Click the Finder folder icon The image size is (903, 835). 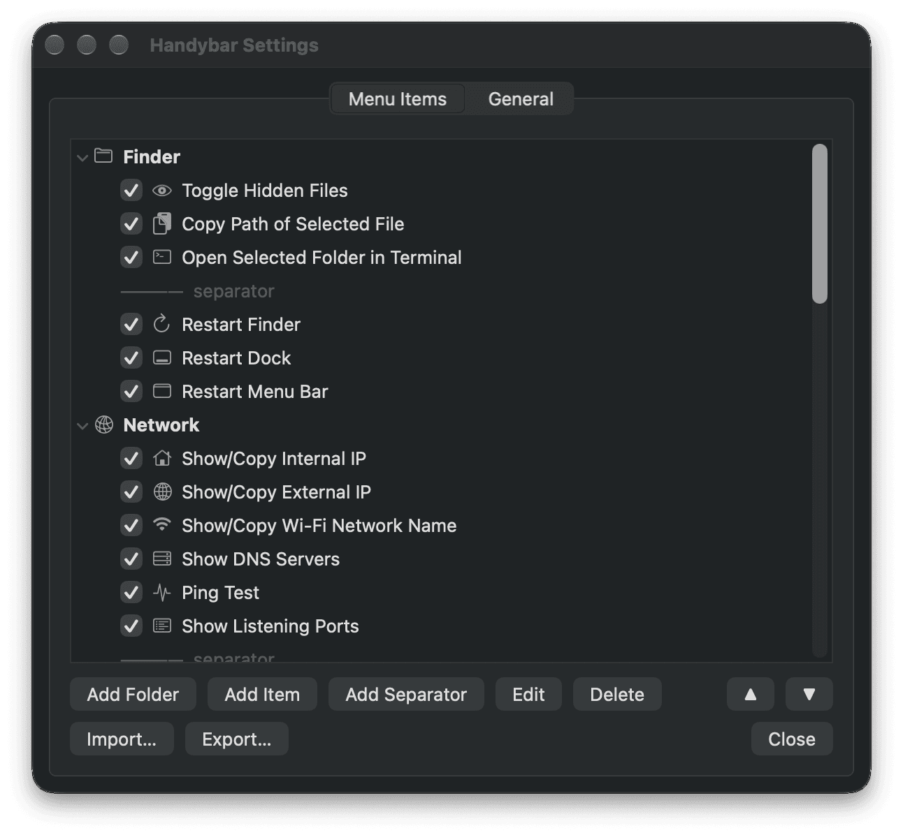click(103, 156)
